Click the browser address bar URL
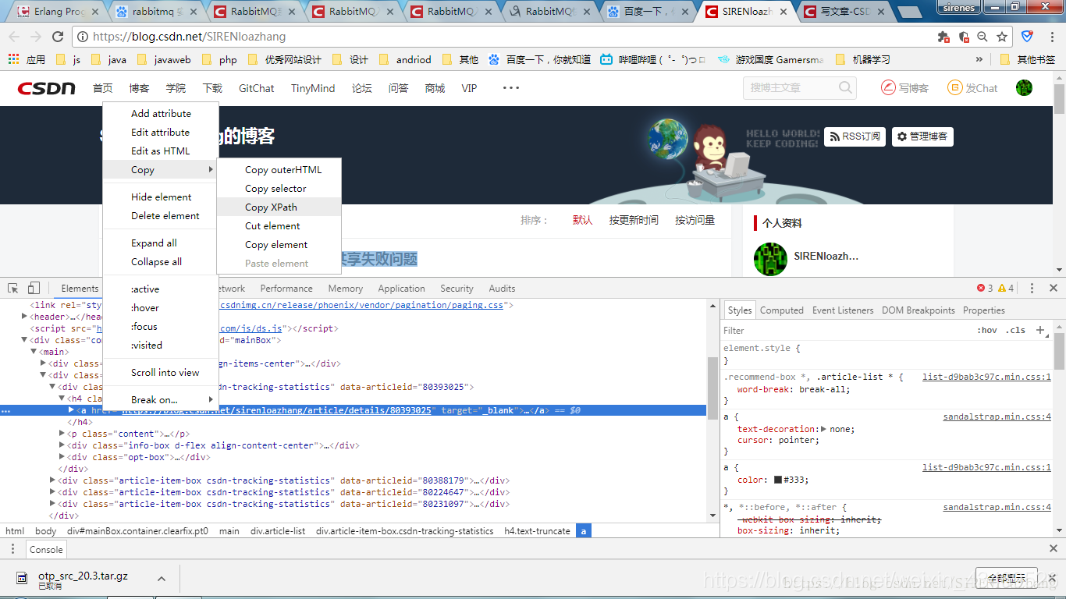Image resolution: width=1066 pixels, height=599 pixels. (x=190, y=37)
